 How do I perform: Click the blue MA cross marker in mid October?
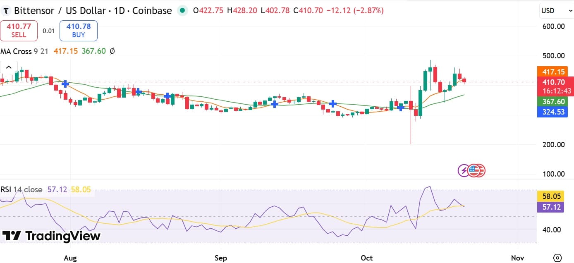pyautogui.click(x=400, y=108)
